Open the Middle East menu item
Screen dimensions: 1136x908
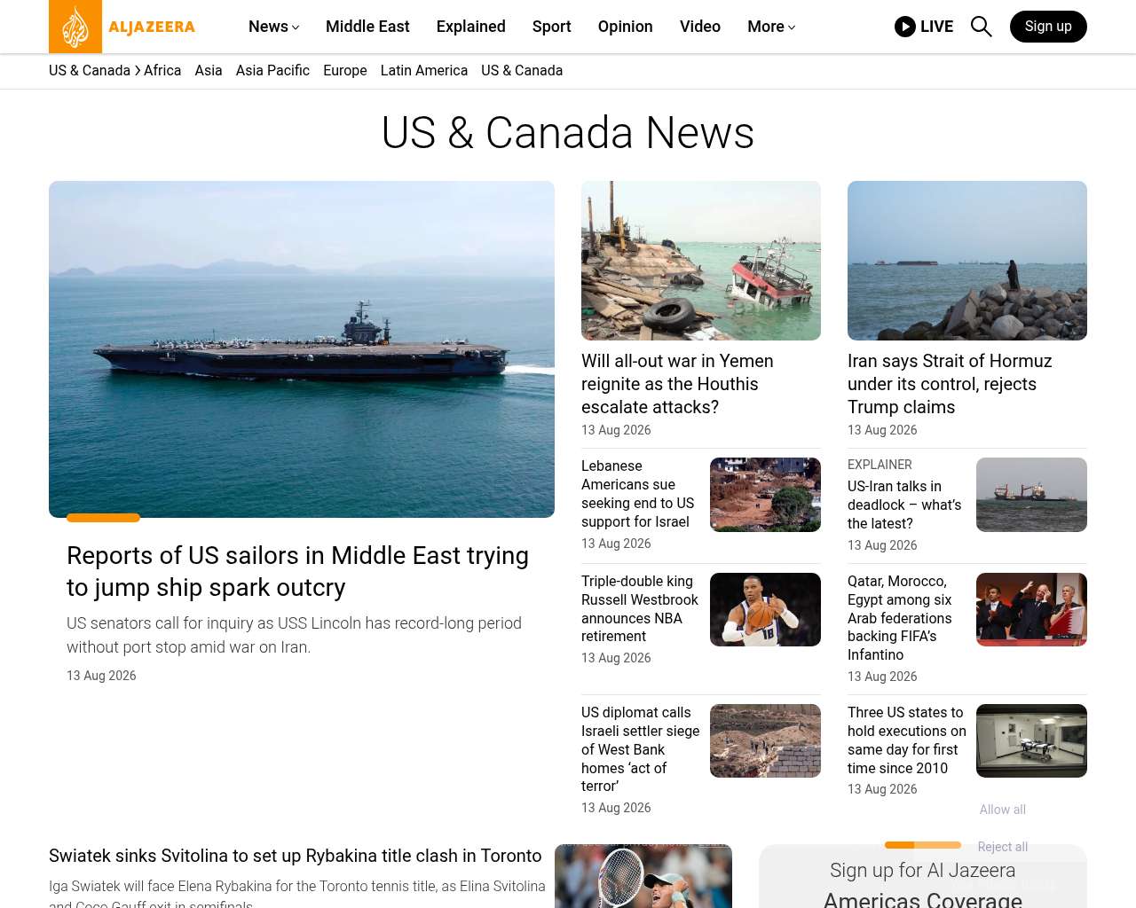(367, 27)
